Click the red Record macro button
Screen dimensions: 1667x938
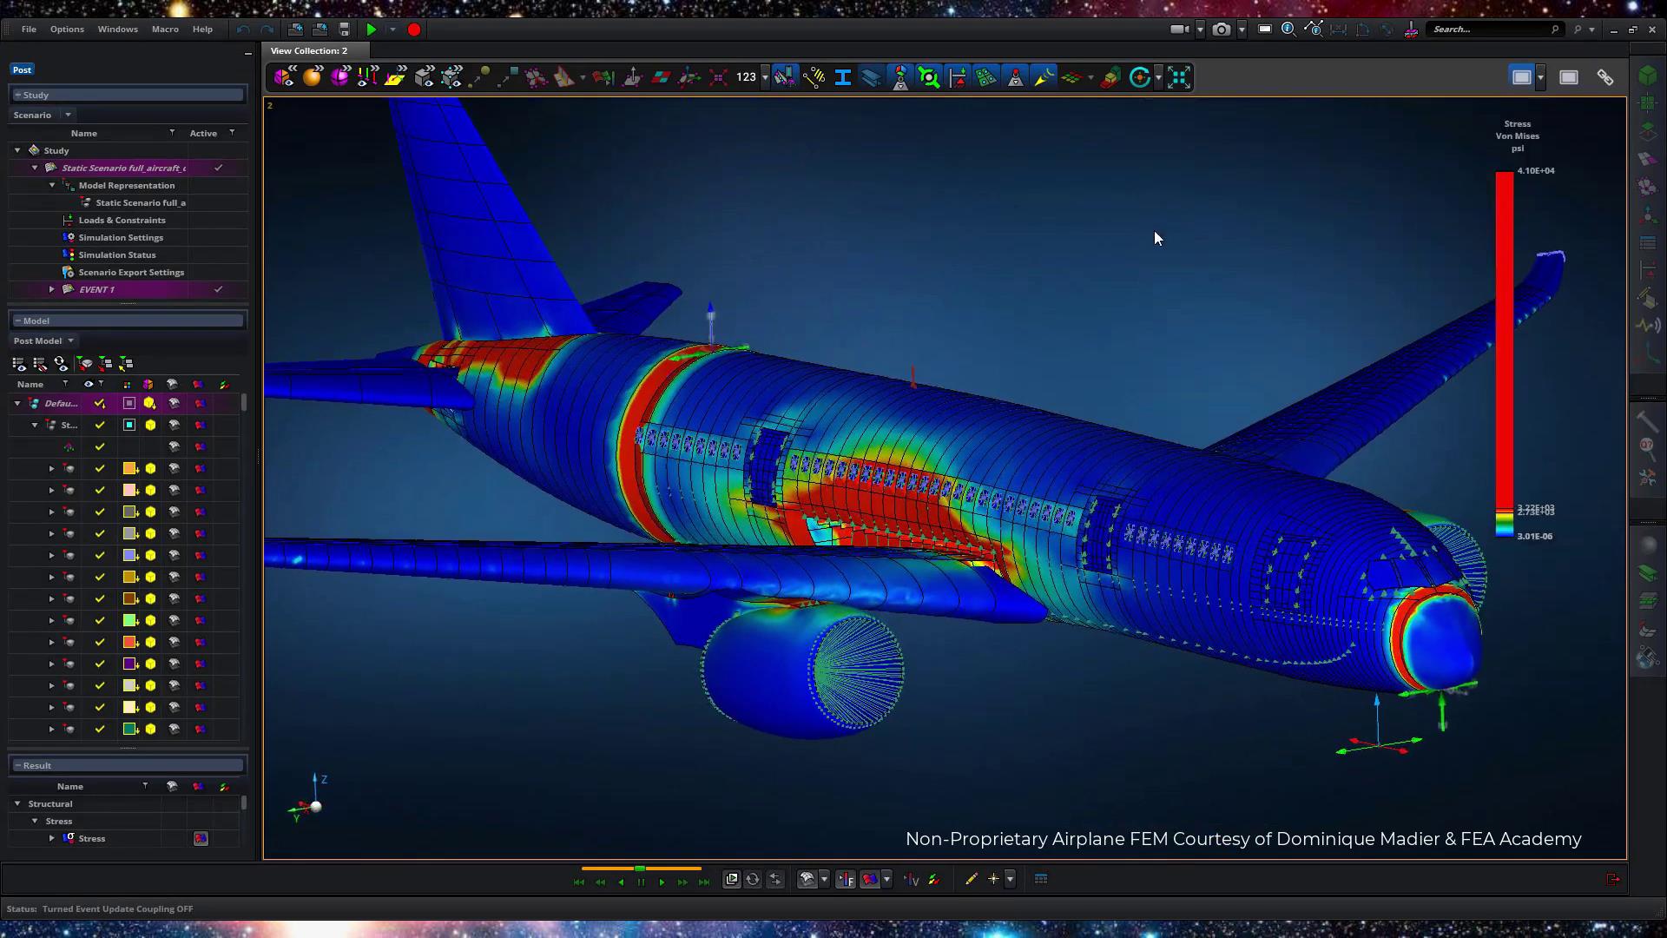pyautogui.click(x=414, y=30)
